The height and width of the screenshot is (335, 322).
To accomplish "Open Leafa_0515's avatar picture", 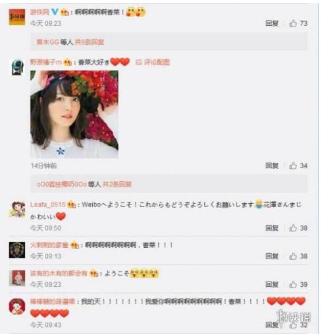I will pos(17,209).
